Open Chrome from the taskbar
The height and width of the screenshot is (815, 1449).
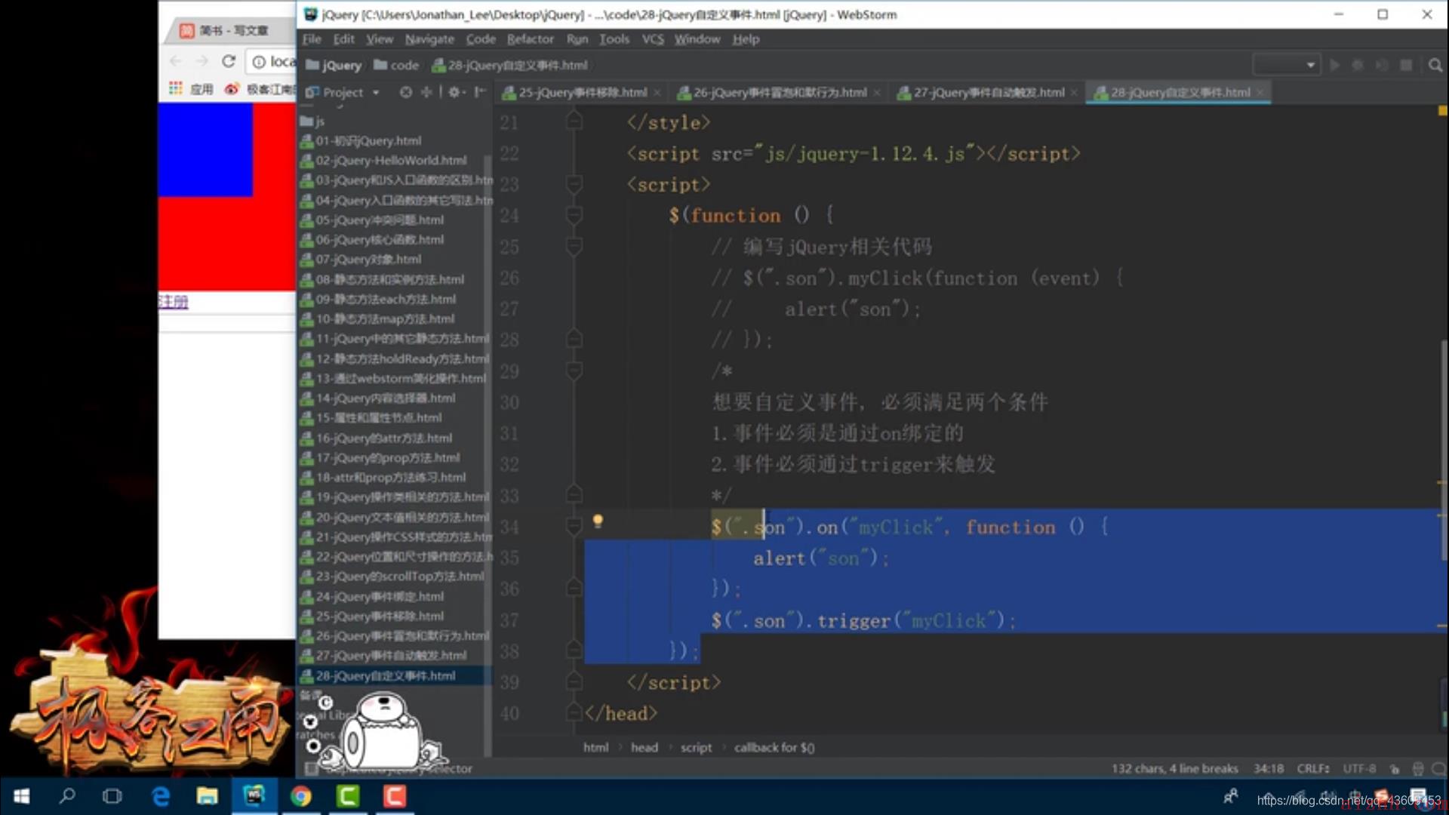tap(300, 796)
